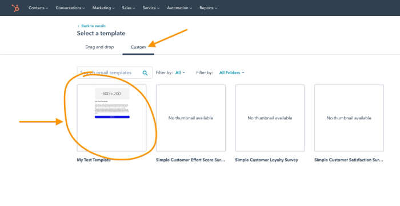Open the Reports menu
Image resolution: width=400 pixels, height=206 pixels.
pos(208,8)
